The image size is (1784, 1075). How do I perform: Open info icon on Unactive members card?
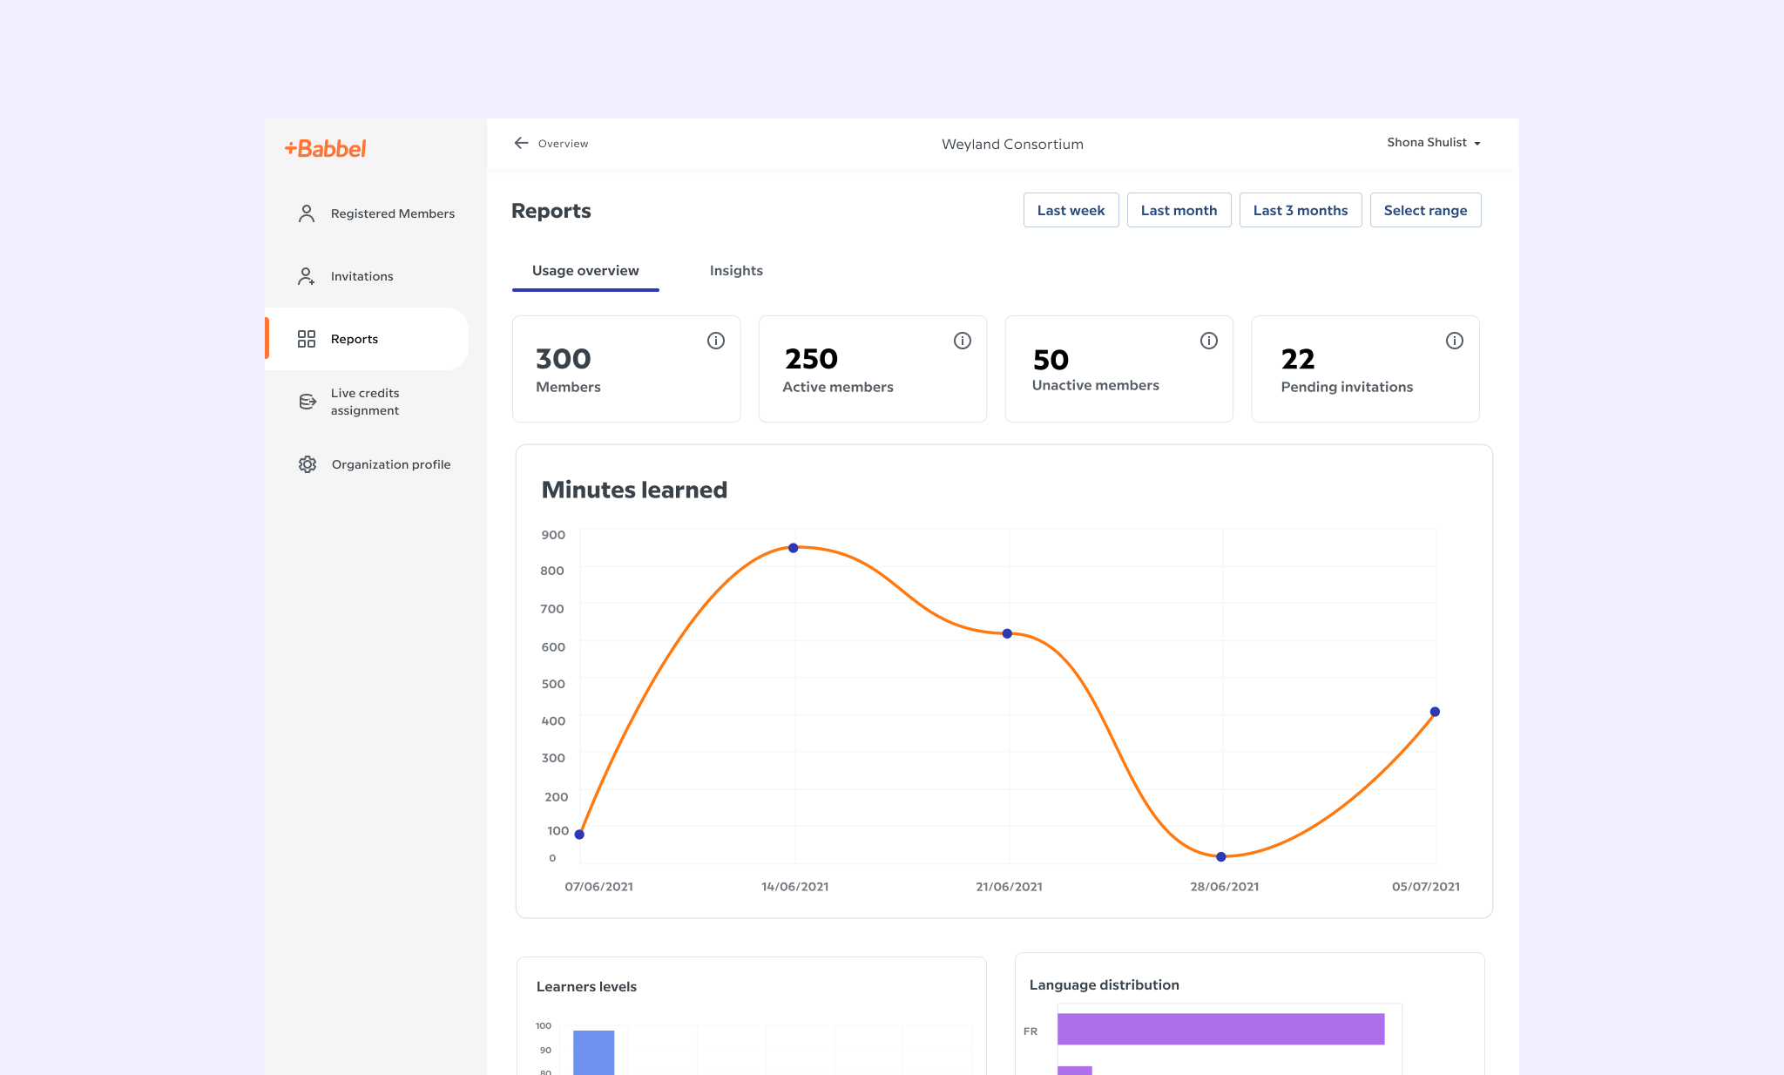click(1209, 341)
